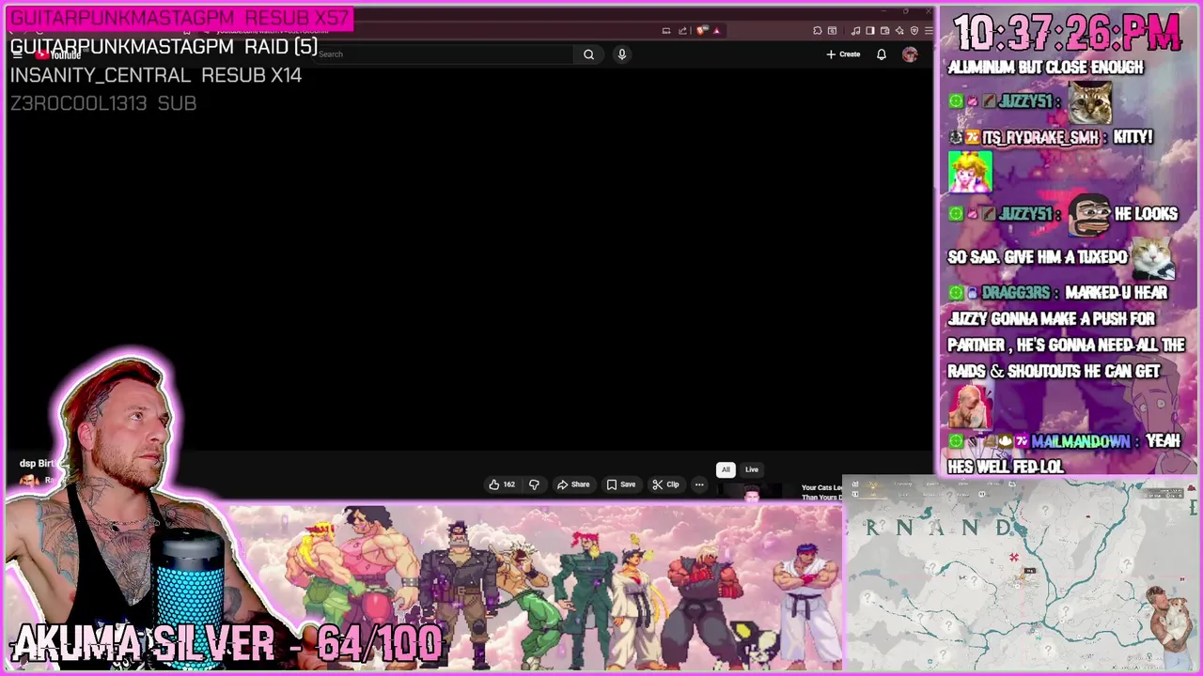Open the browser extensions puzzle icon

818,30
